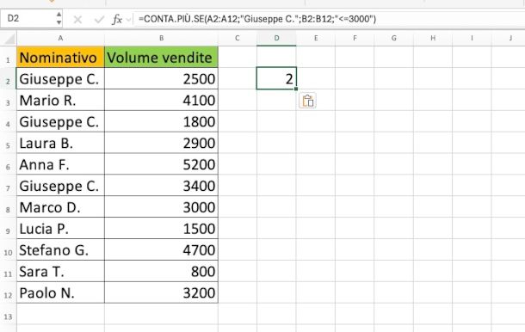The image size is (525, 332).
Task: Select the cell with value 3200
Action: pos(162,292)
